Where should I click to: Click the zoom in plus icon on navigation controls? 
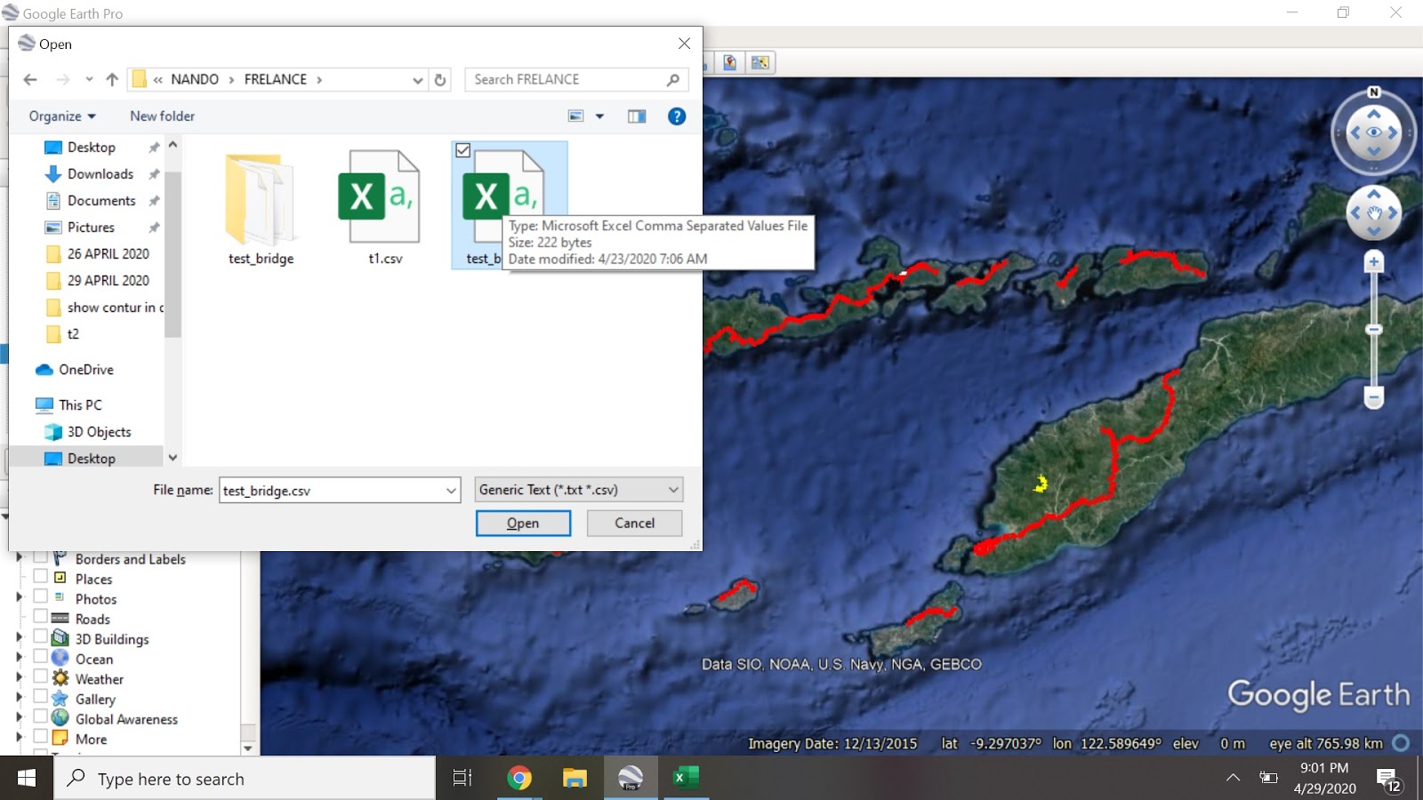click(x=1373, y=261)
